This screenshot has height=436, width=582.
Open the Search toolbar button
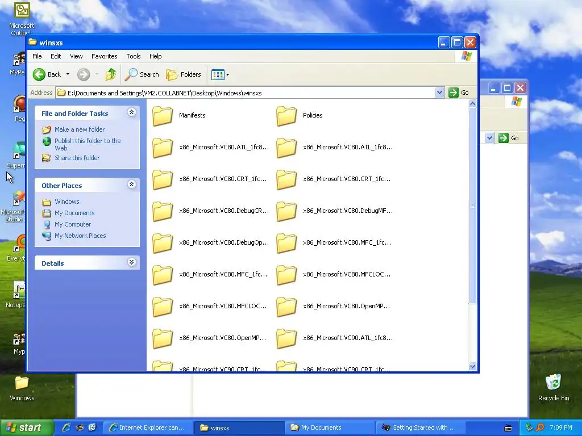[142, 74]
